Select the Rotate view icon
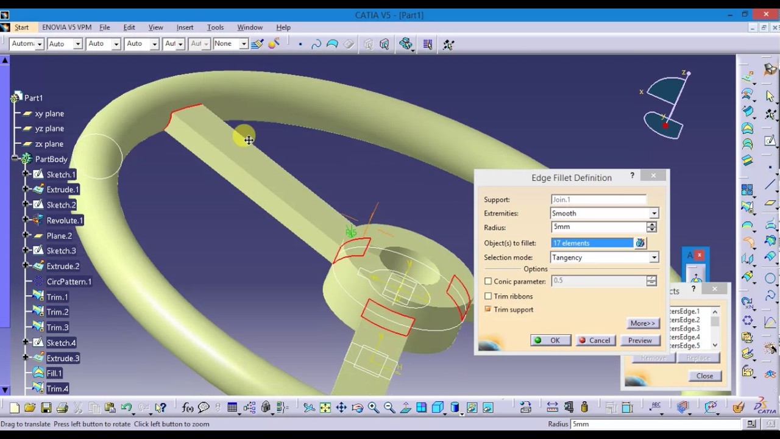 click(x=357, y=408)
